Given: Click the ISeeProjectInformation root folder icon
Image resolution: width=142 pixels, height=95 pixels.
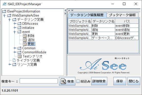Looking at the screenshot, I should point(4,11).
